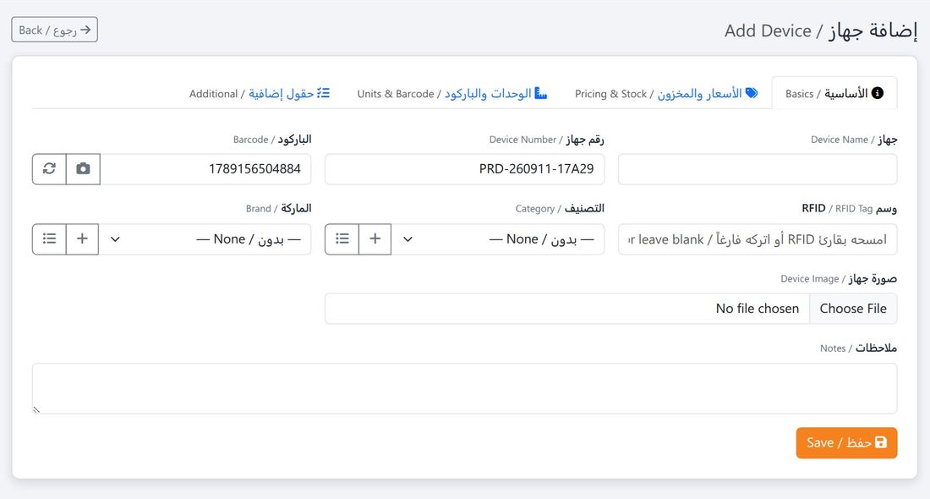Add a new brand with plus icon
Viewport: 930px width, 499px height.
pos(83,239)
